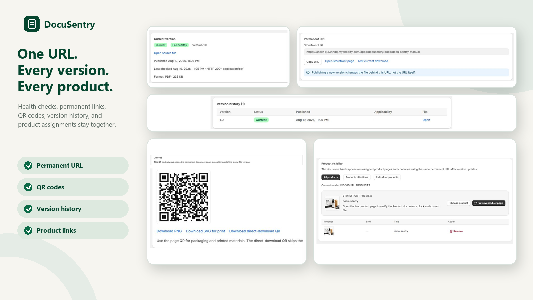
Task: Click the "STOREFRONT PREVIEW" label
Action: pyautogui.click(x=357, y=196)
